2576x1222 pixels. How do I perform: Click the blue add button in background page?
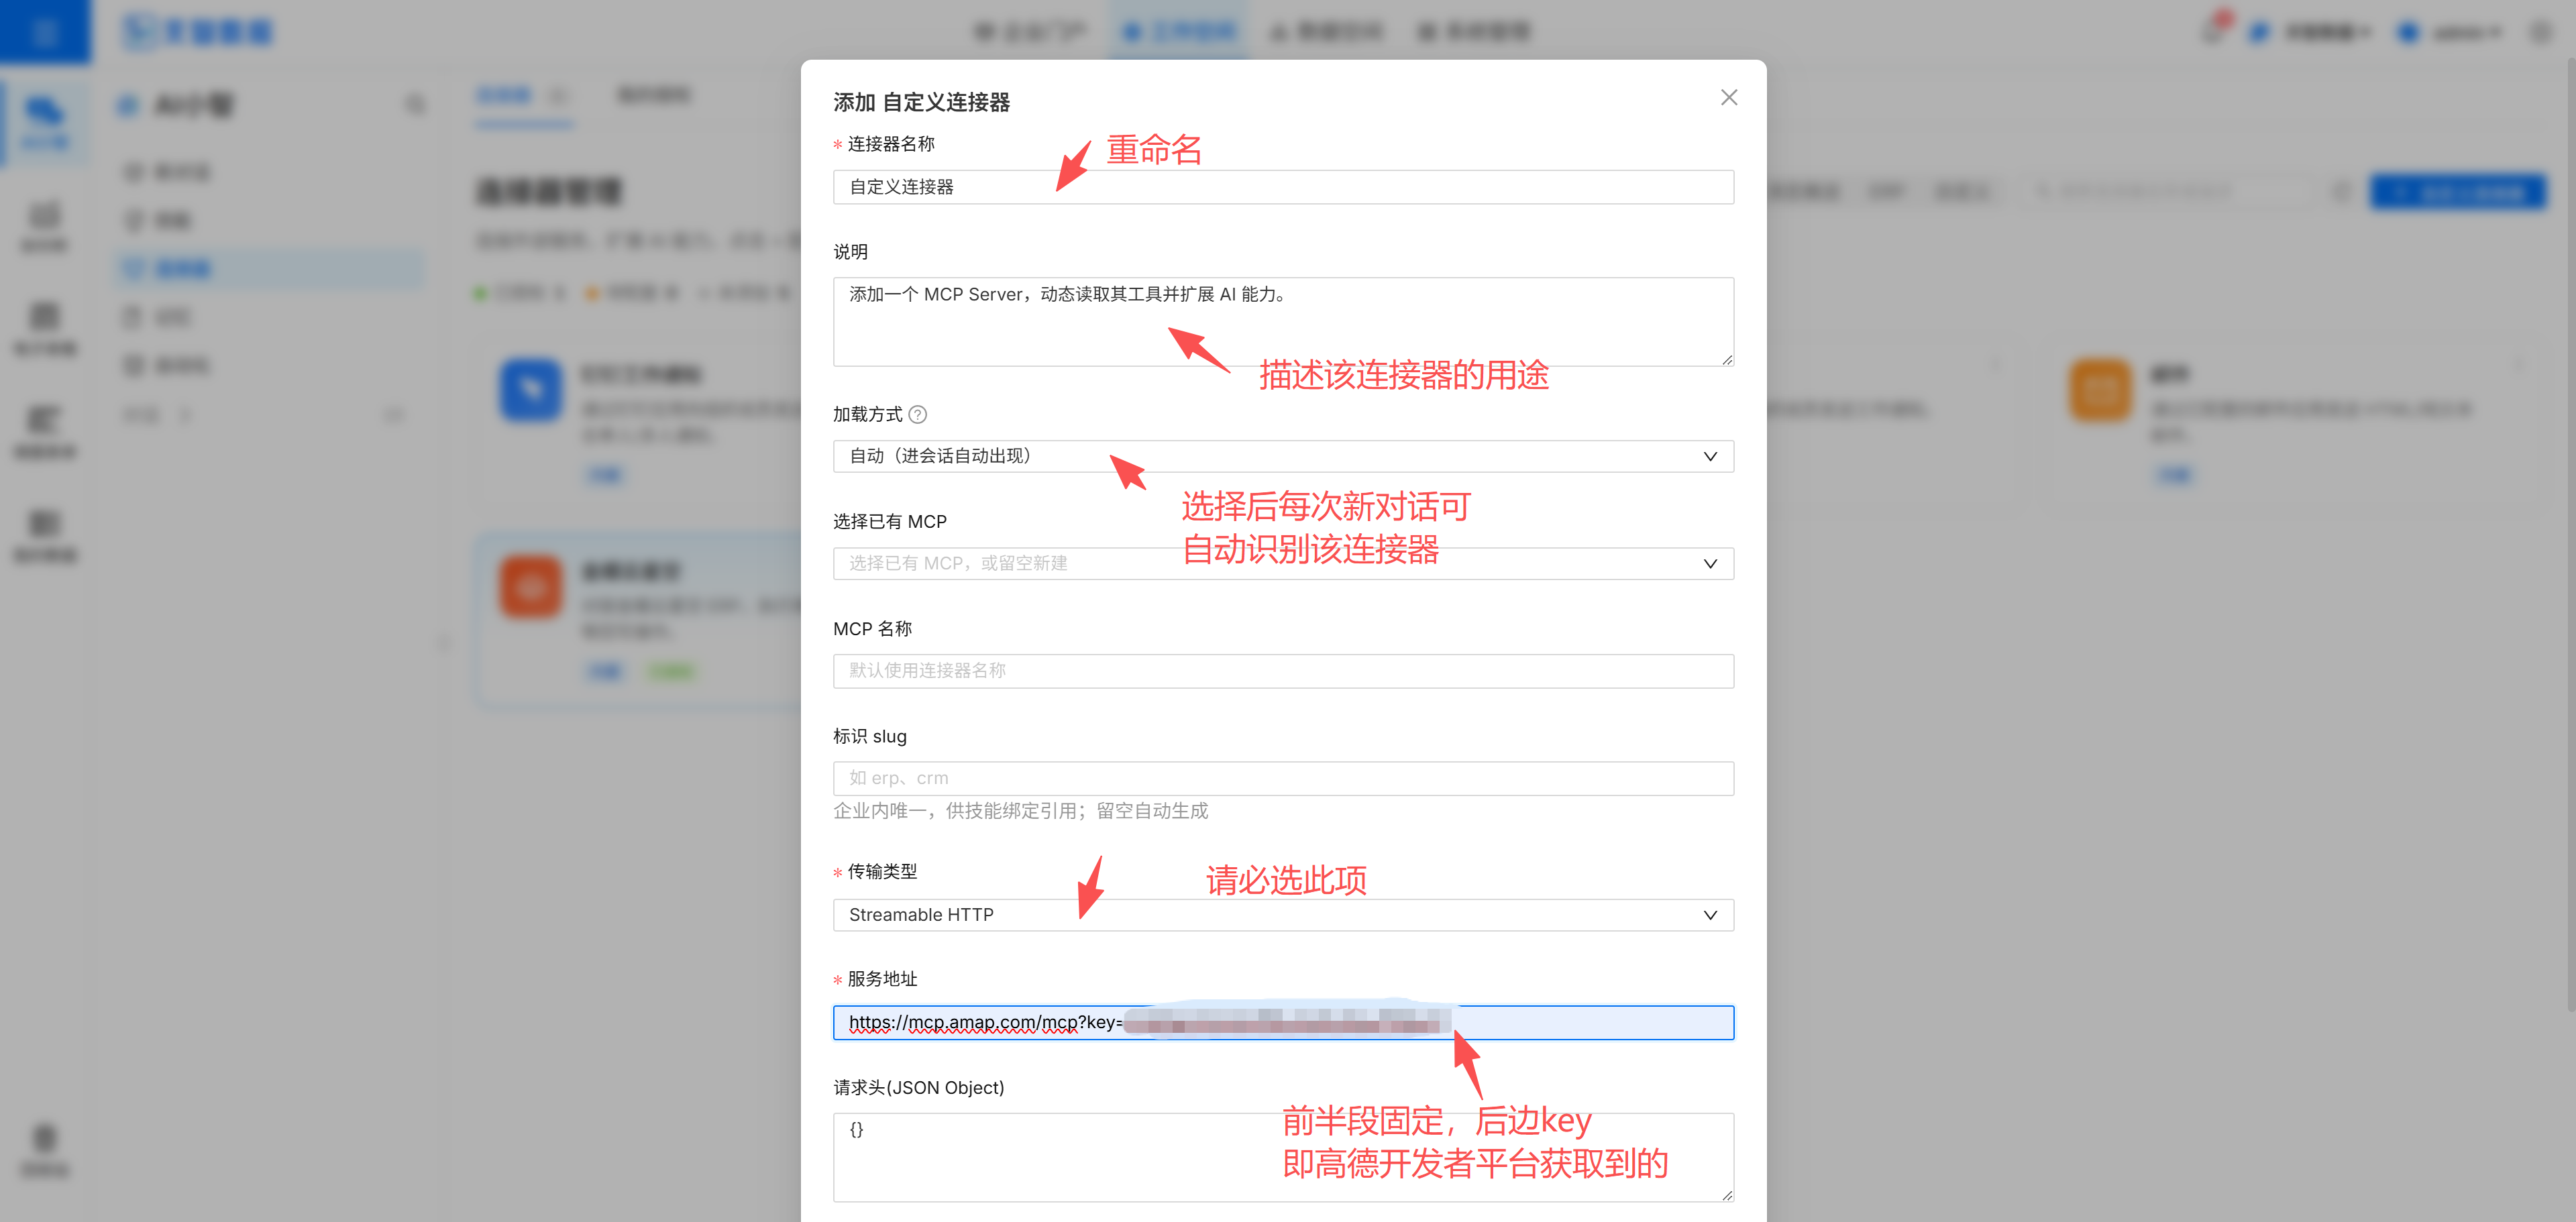click(x=2459, y=191)
